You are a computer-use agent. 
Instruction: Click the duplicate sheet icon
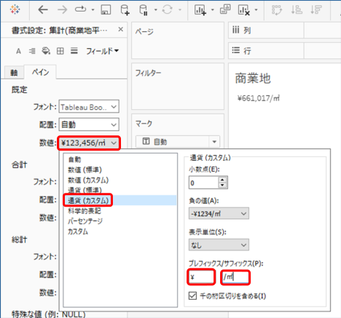(225, 9)
